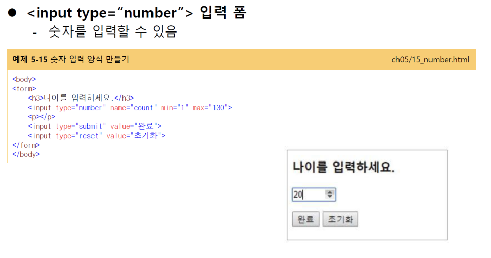Click the subtitle 숫자를 입력할 수 있음

coord(113,31)
